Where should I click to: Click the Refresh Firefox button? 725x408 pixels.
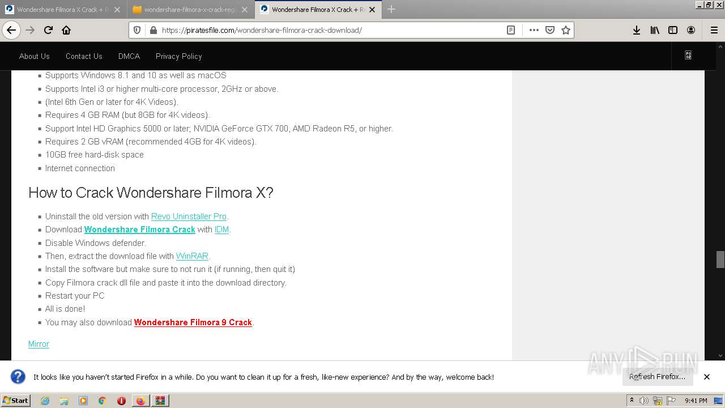[657, 377]
